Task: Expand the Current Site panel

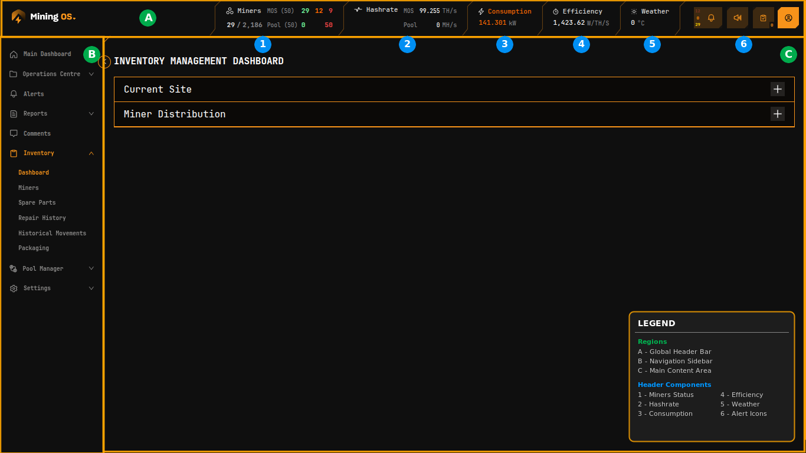Action: point(777,89)
